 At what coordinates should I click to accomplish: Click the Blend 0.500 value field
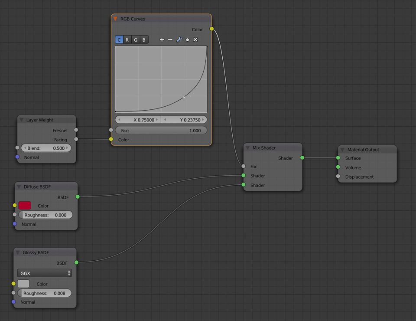[x=46, y=148]
